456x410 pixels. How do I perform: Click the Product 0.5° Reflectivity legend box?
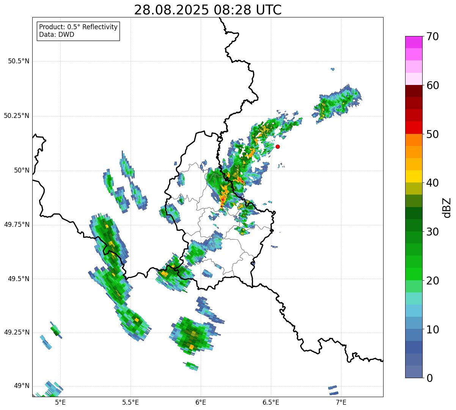(78, 31)
